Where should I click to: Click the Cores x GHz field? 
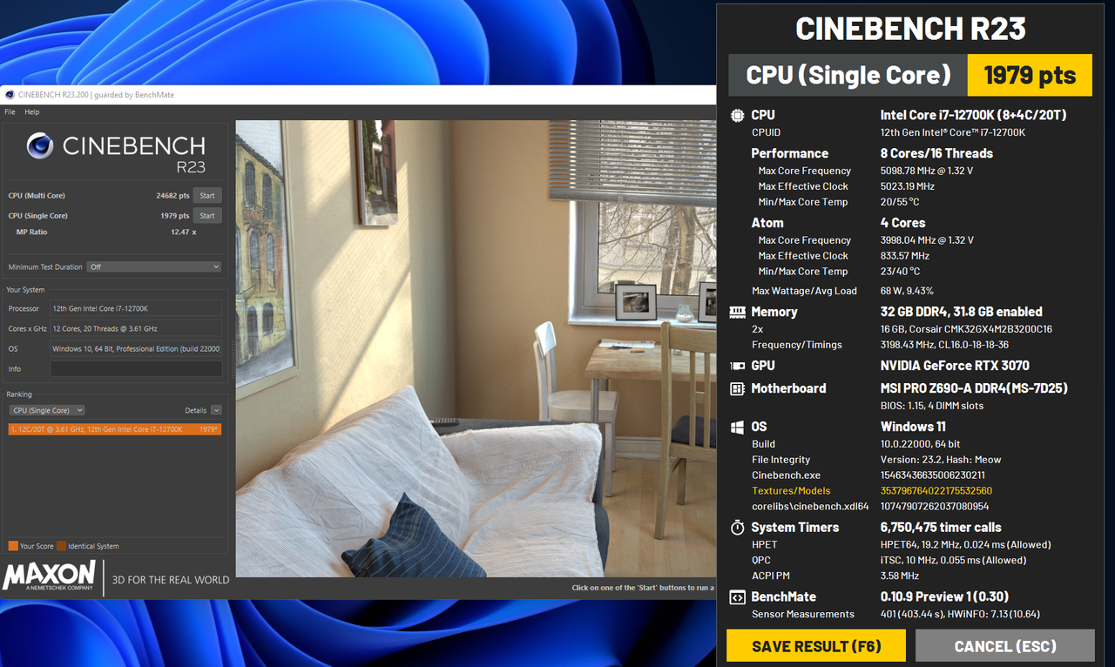click(x=136, y=328)
